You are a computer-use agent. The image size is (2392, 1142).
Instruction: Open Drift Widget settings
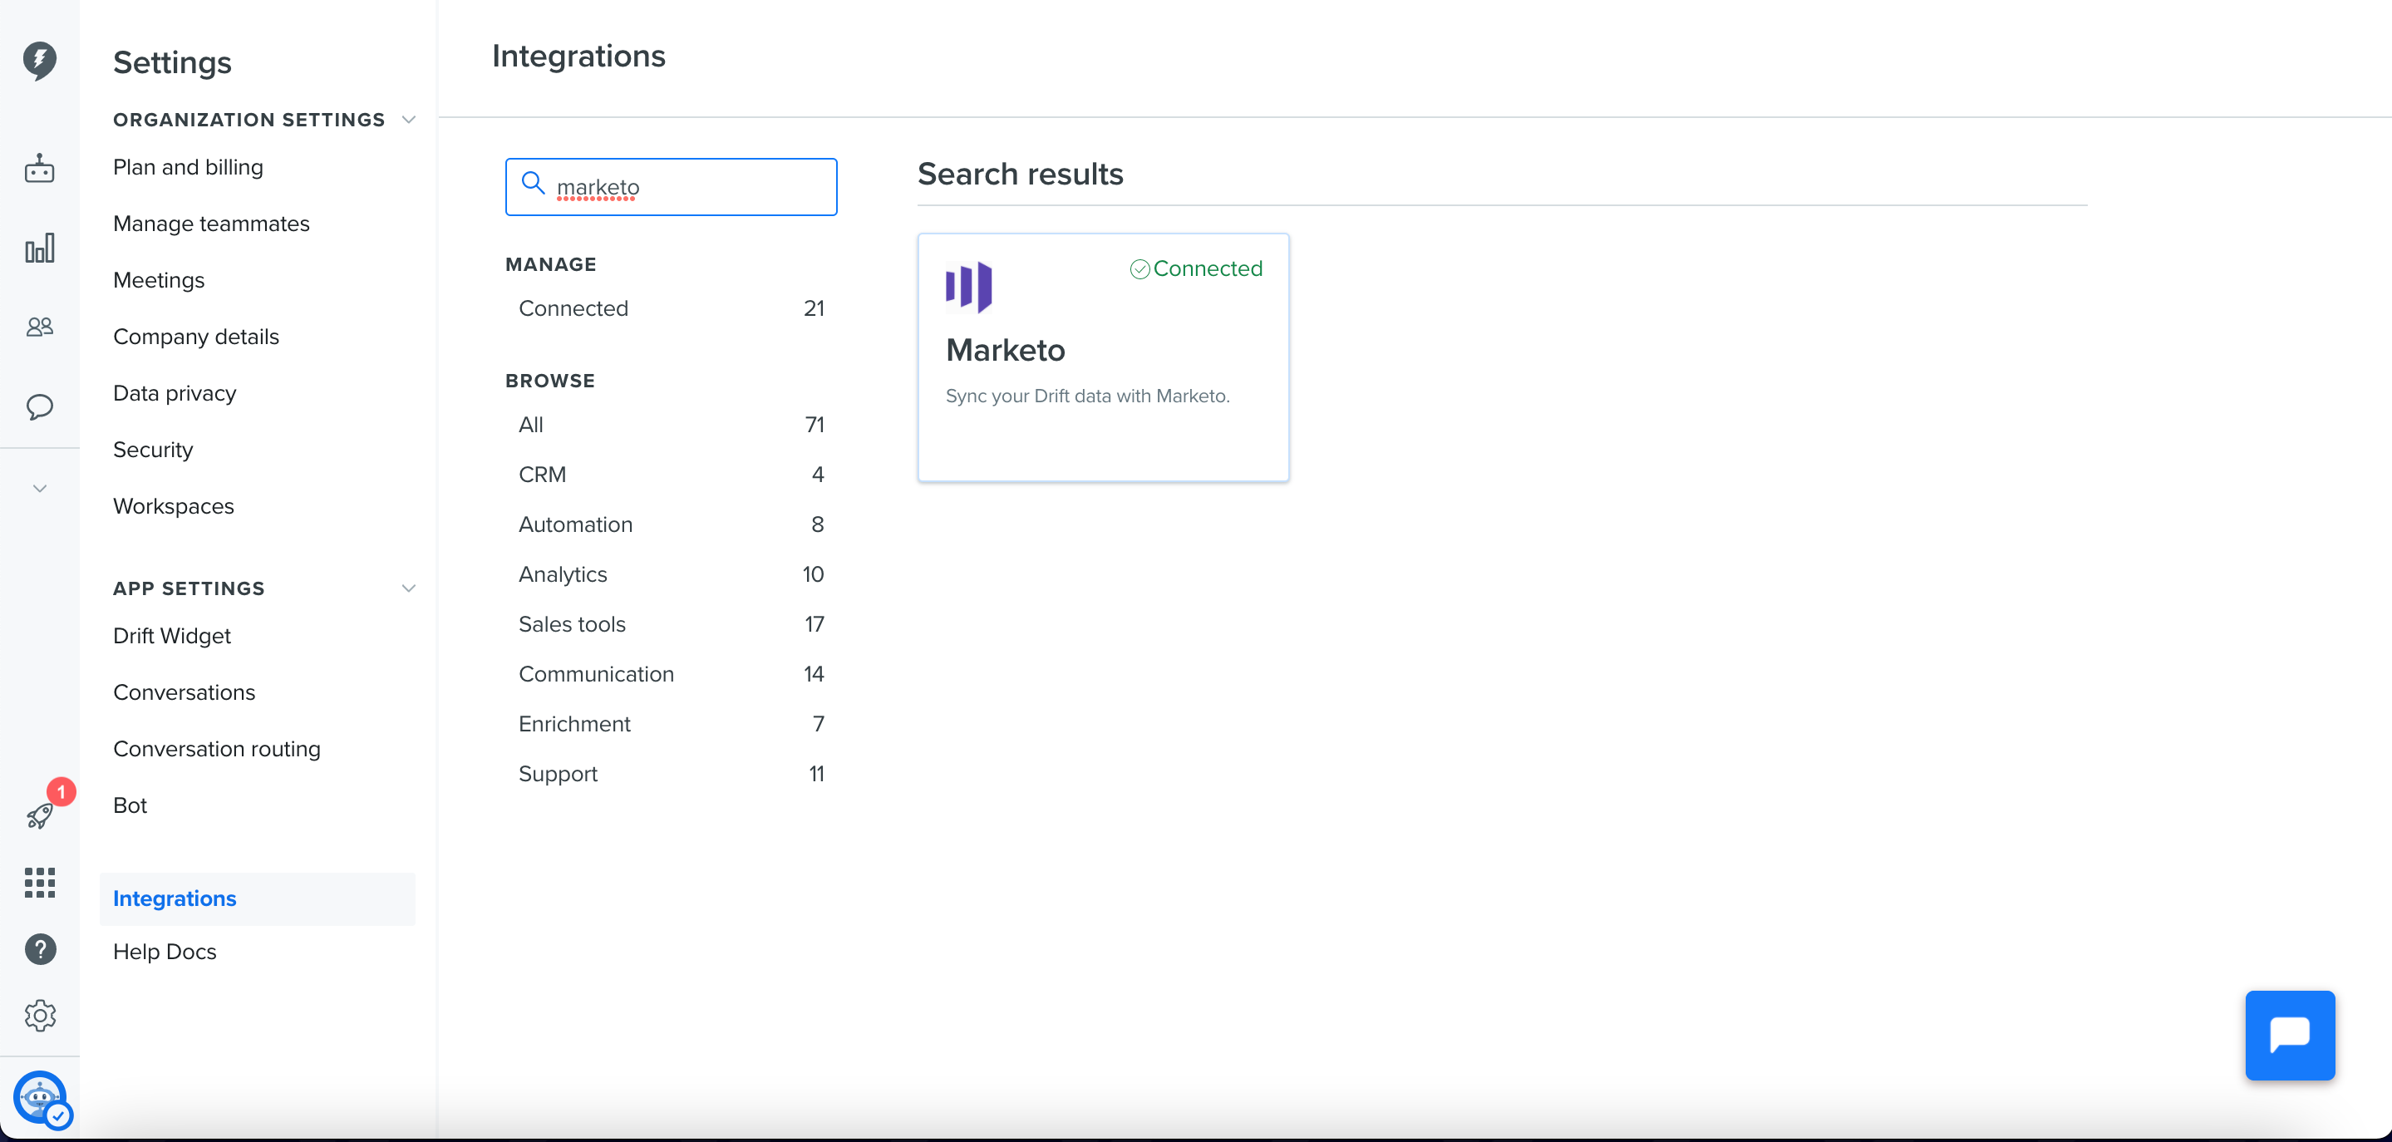coord(172,636)
